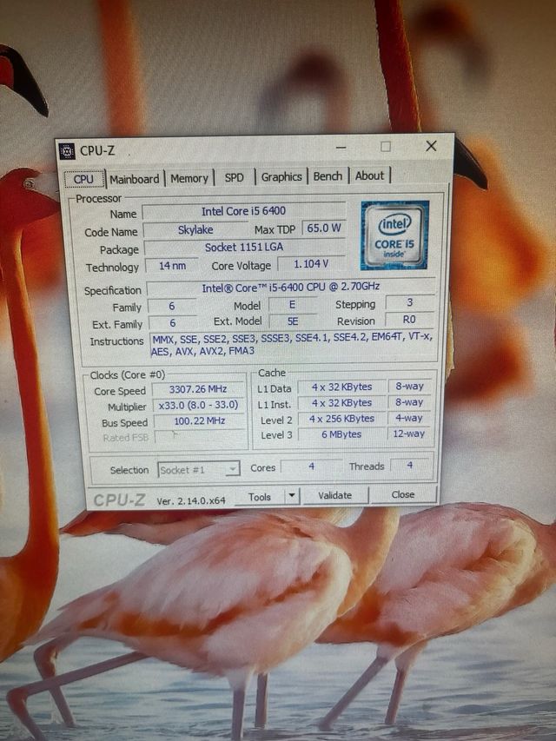Click the Core Speed value field

(x=199, y=390)
